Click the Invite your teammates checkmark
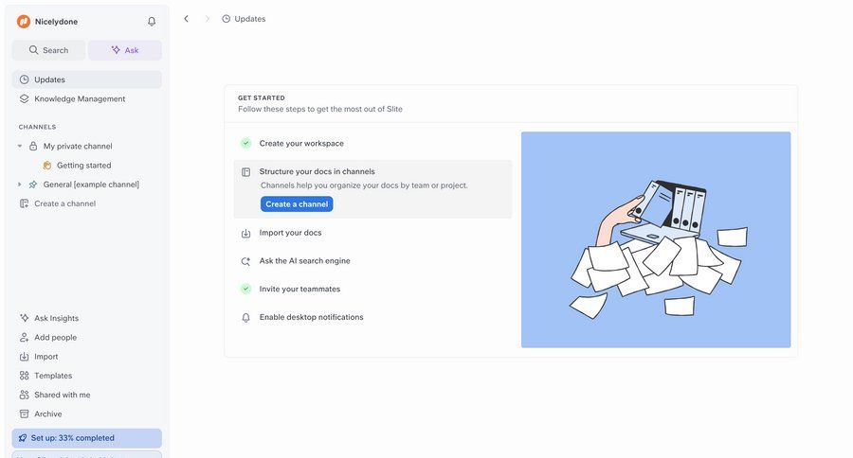The image size is (853, 458). (245, 289)
